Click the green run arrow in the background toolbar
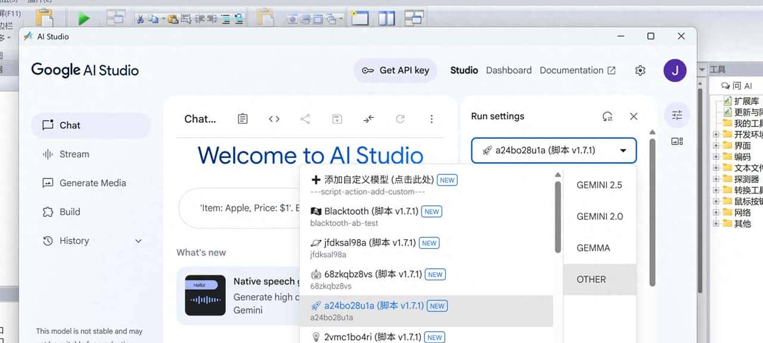The height and width of the screenshot is (343, 763). coord(84,18)
